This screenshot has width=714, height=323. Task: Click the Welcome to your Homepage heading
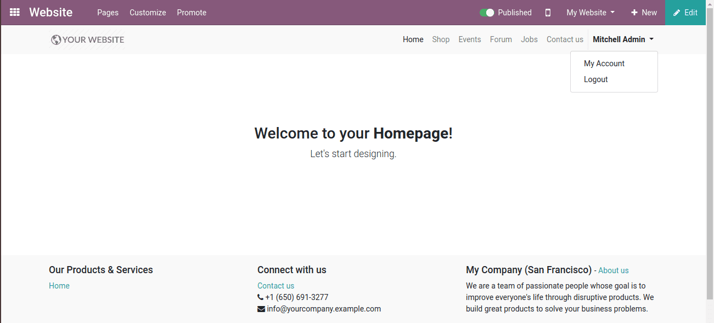coord(353,134)
